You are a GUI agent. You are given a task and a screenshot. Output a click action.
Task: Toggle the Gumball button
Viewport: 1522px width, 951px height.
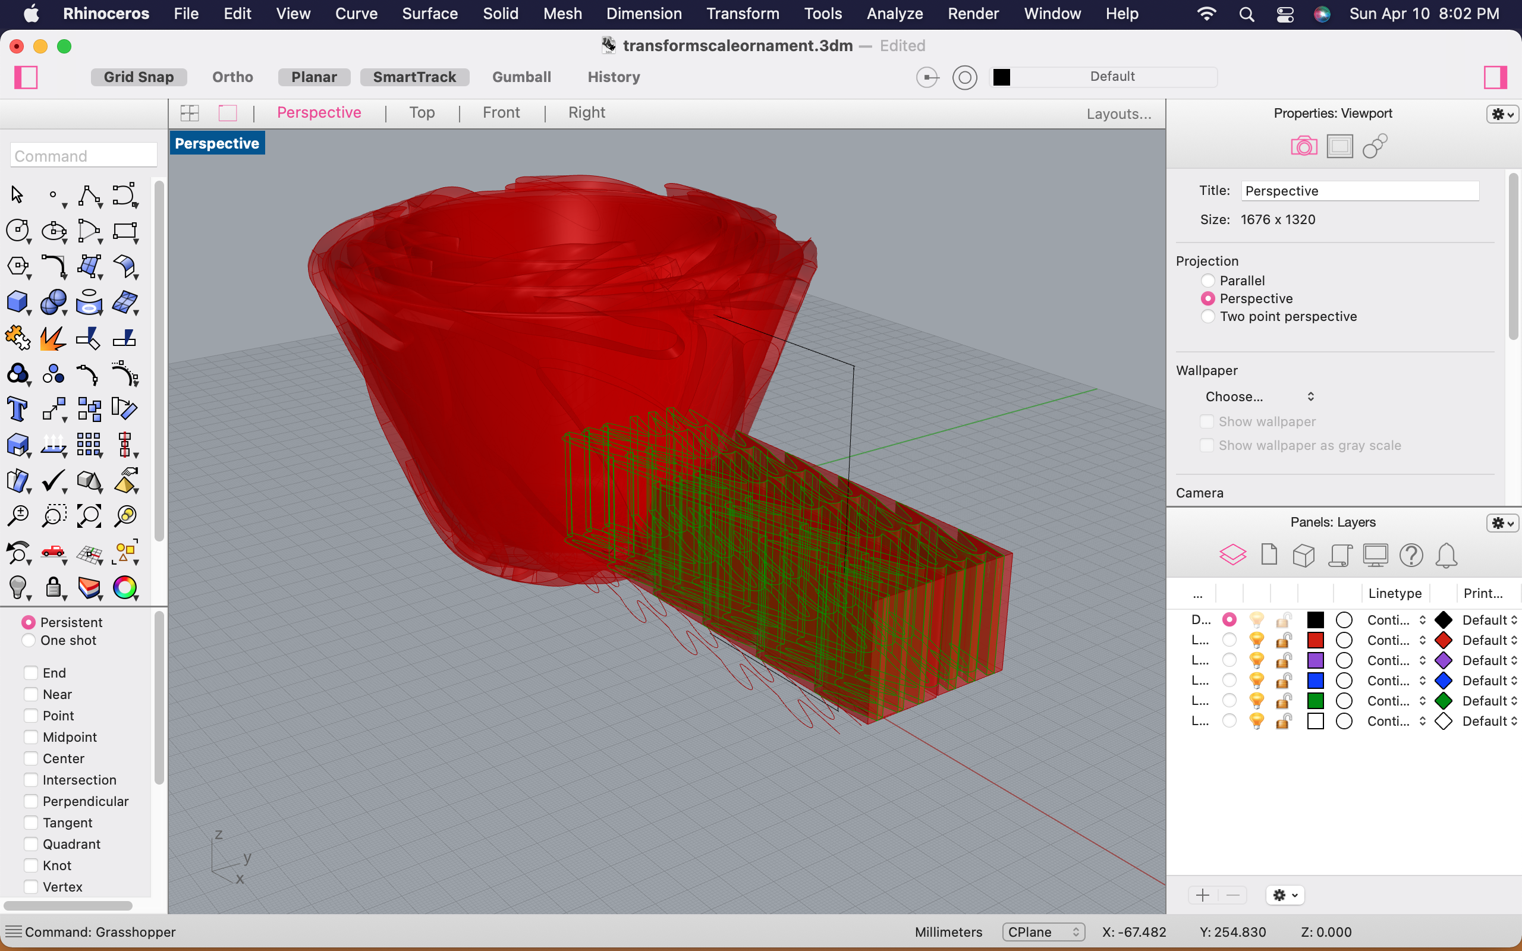[521, 77]
